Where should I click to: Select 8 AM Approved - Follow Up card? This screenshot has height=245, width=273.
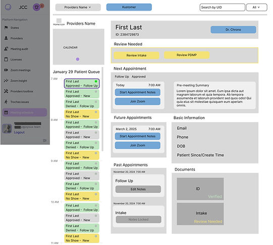(82, 125)
